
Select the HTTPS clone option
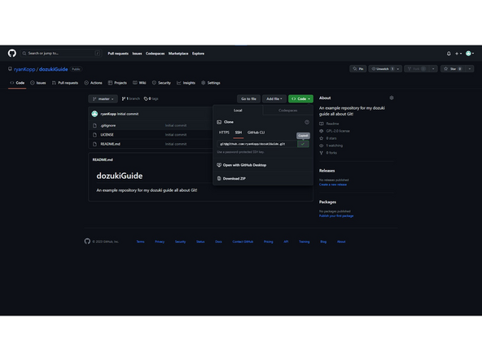(x=224, y=133)
